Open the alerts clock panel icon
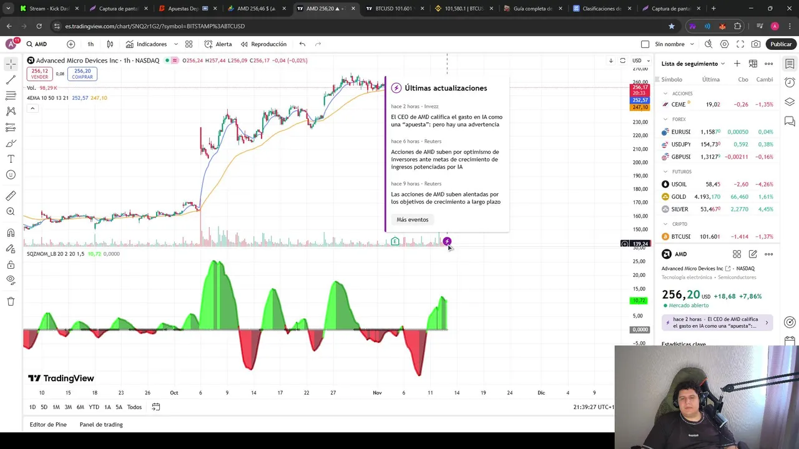This screenshot has height=449, width=799. pyautogui.click(x=790, y=82)
